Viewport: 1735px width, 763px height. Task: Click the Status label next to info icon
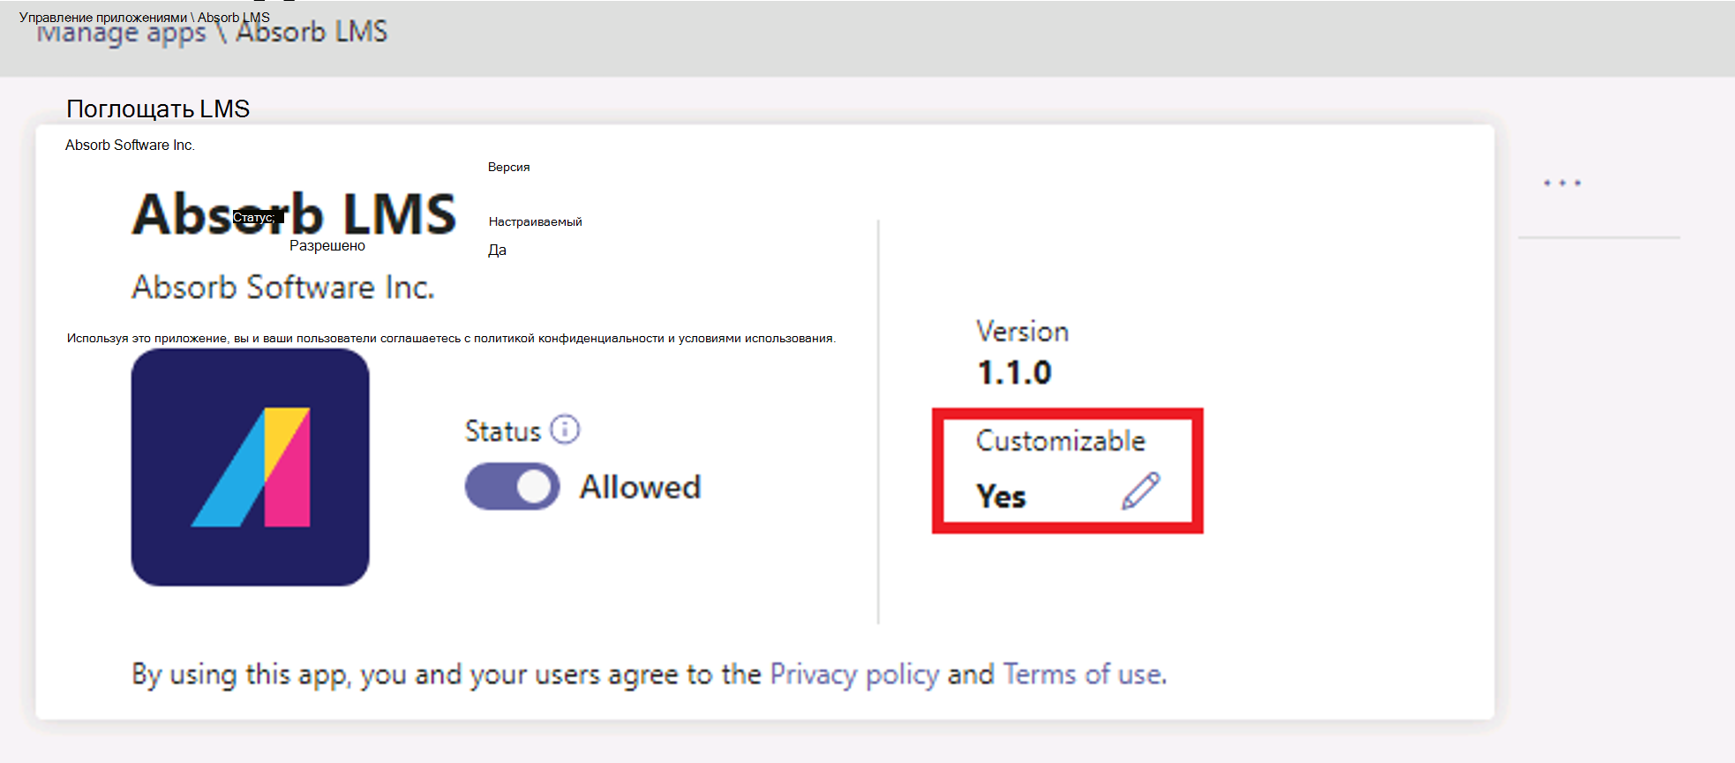pyautogui.click(x=503, y=431)
